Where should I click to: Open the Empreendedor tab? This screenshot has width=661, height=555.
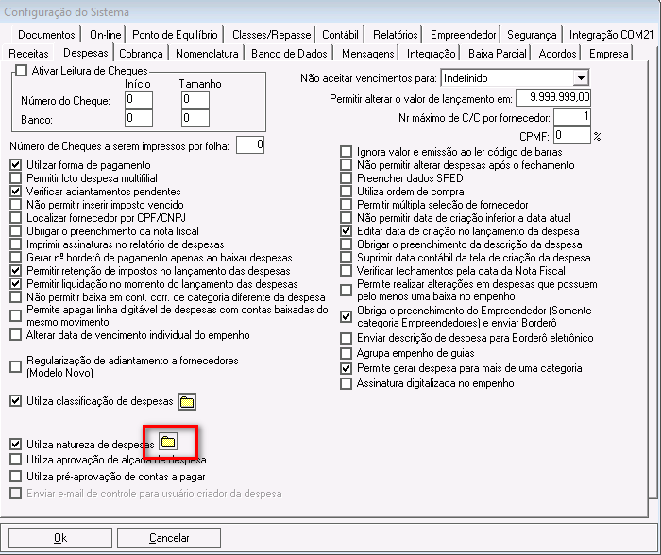coord(464,35)
